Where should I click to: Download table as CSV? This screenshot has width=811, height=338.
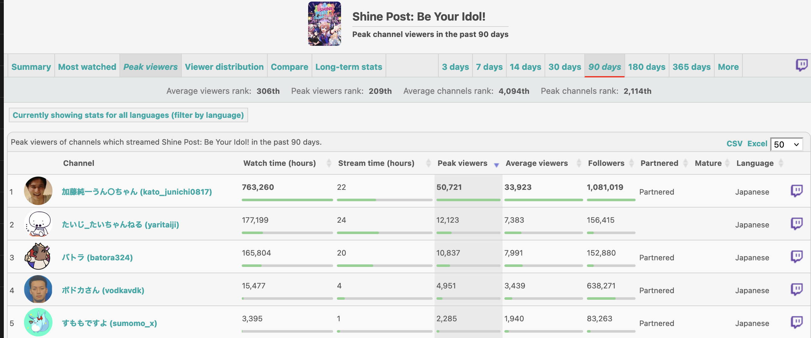pos(734,144)
